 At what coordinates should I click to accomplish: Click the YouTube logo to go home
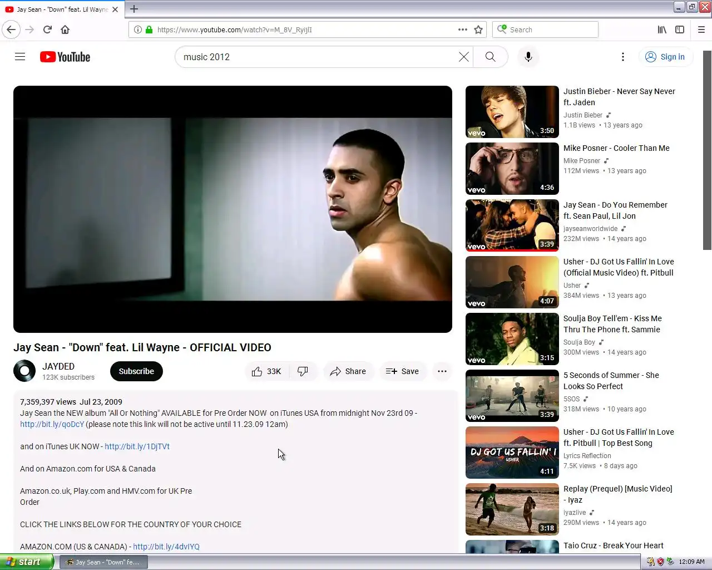click(x=65, y=57)
